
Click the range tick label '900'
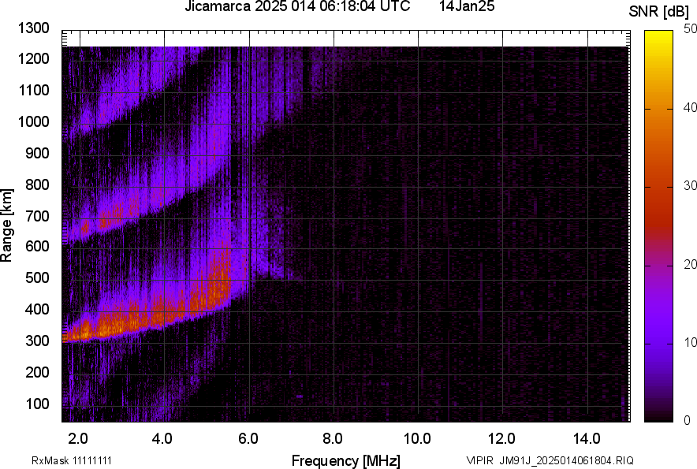(x=37, y=153)
